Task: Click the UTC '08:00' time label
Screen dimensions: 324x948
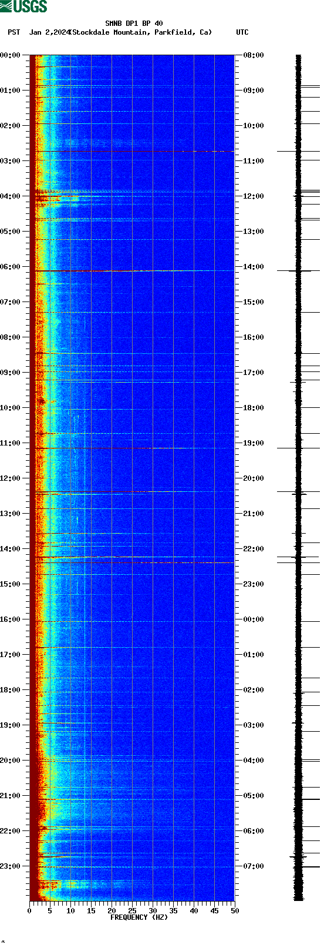Action: click(254, 55)
